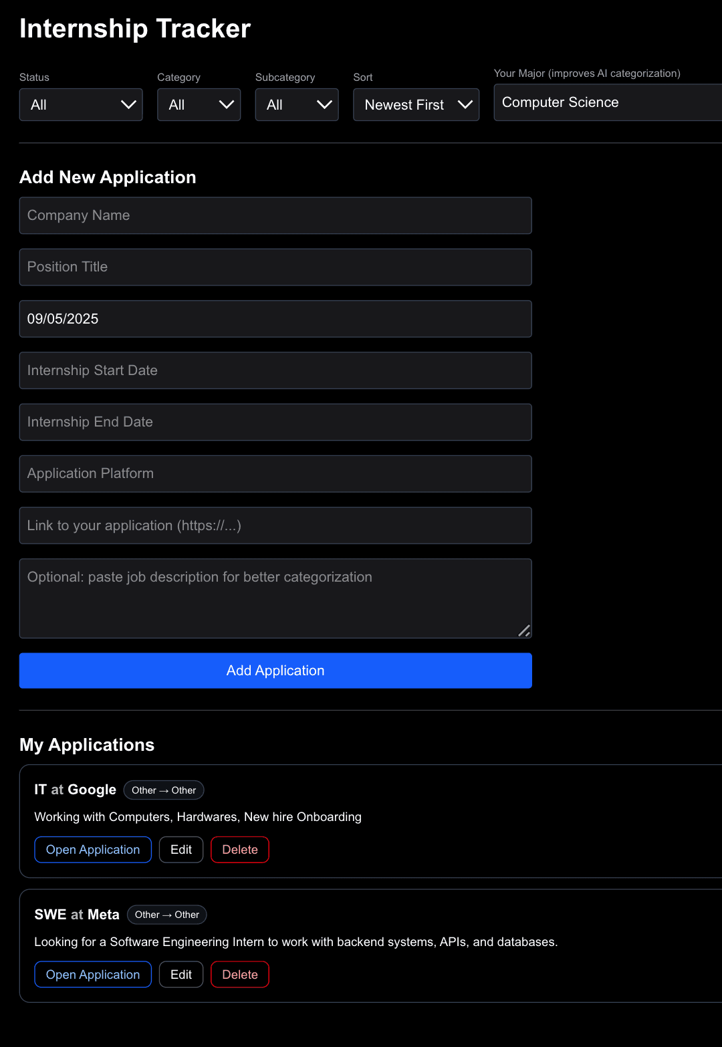Open Application for IT at Google
Image resolution: width=722 pixels, height=1047 pixels.
pyautogui.click(x=93, y=850)
